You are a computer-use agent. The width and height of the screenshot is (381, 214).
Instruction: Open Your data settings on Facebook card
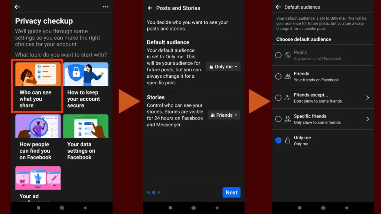click(86, 138)
